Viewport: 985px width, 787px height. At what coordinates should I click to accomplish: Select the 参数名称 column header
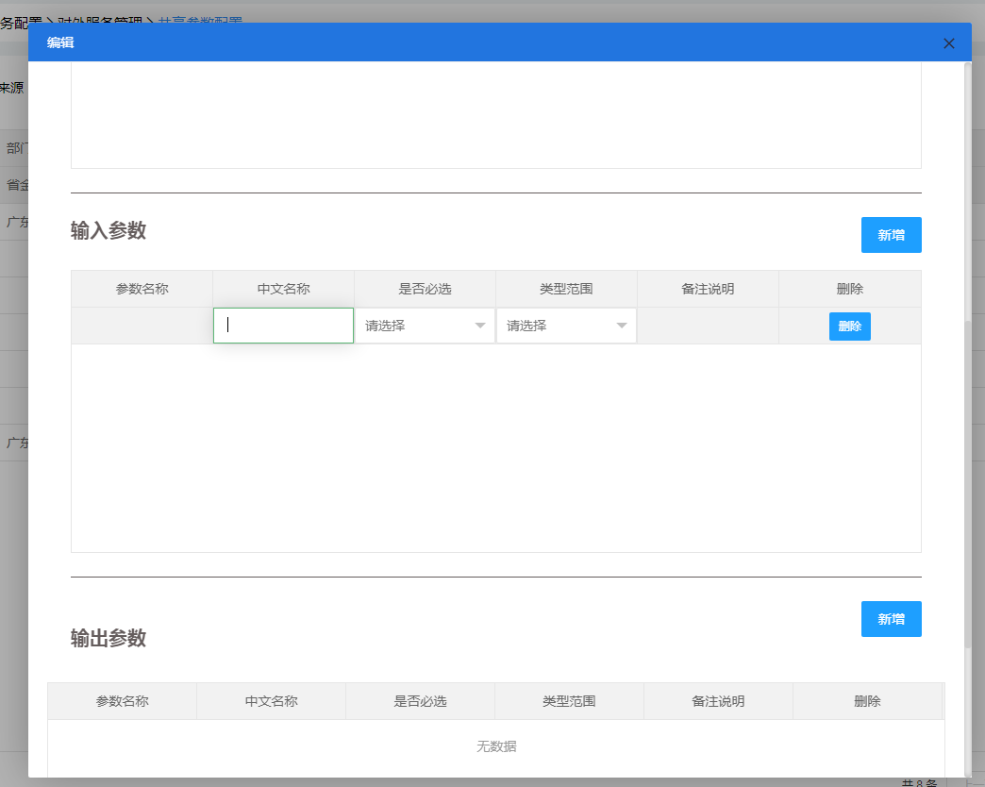tap(142, 289)
